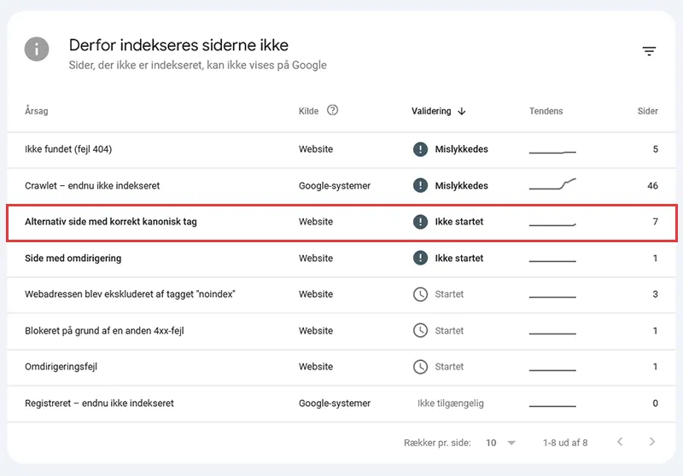Image resolution: width=683 pixels, height=476 pixels.
Task: Click failed icon in 404 row
Action: (x=420, y=149)
